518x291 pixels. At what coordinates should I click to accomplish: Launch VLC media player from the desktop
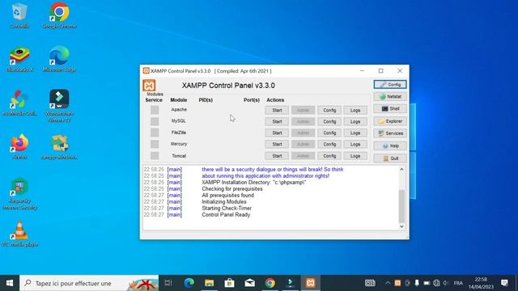[19, 234]
